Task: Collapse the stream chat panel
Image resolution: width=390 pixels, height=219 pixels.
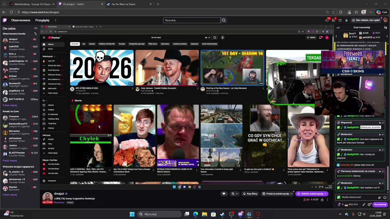Action: point(338,27)
